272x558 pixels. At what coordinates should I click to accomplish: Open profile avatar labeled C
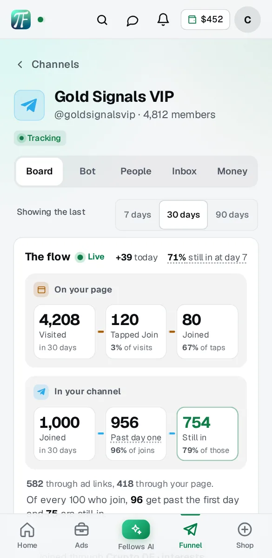[x=248, y=20]
